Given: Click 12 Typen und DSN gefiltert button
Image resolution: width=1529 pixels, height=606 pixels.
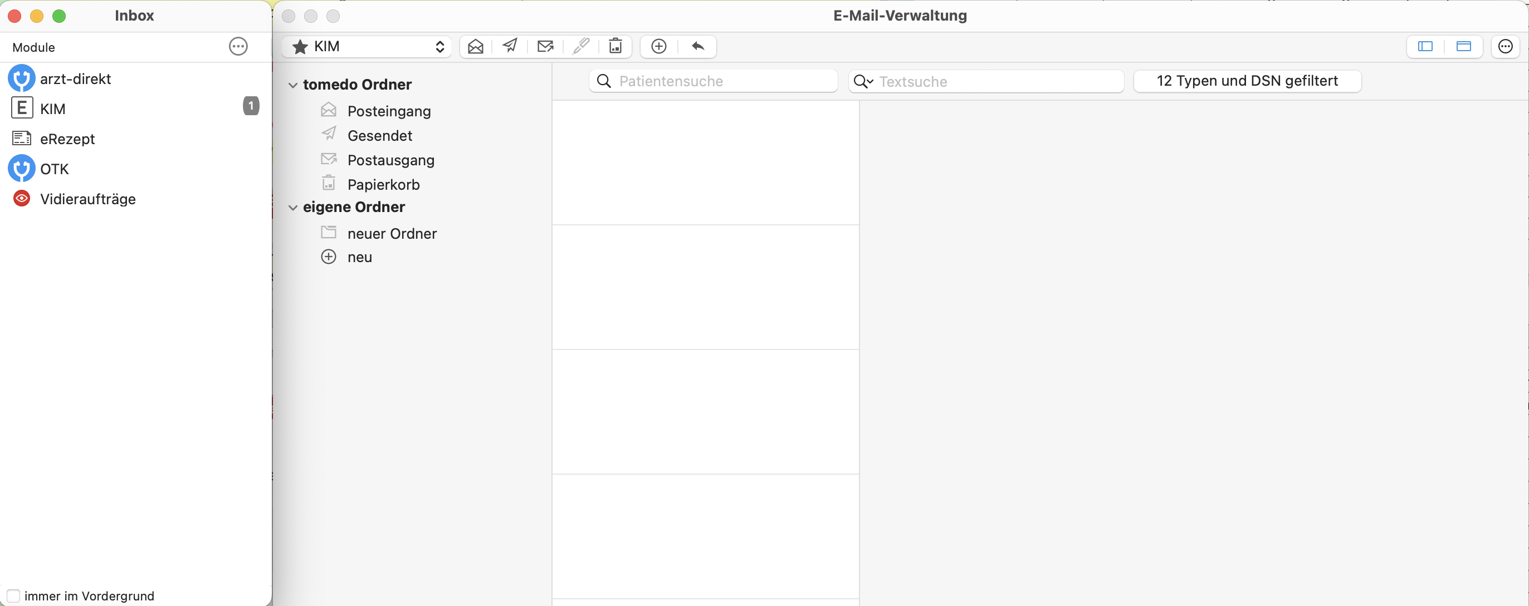Looking at the screenshot, I should 1247,81.
